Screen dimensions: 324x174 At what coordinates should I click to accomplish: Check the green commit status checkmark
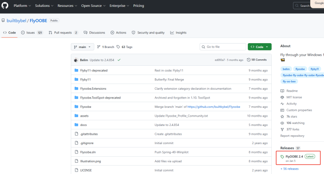pyautogui.click(x=119, y=60)
